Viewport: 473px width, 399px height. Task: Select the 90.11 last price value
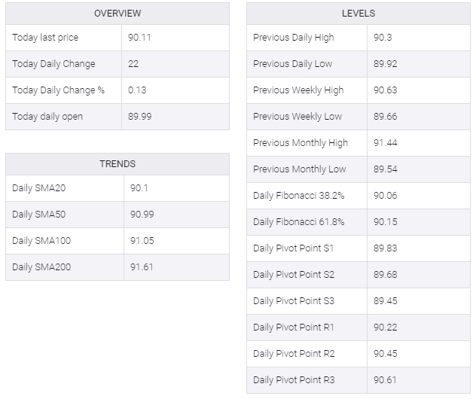pyautogui.click(x=141, y=38)
